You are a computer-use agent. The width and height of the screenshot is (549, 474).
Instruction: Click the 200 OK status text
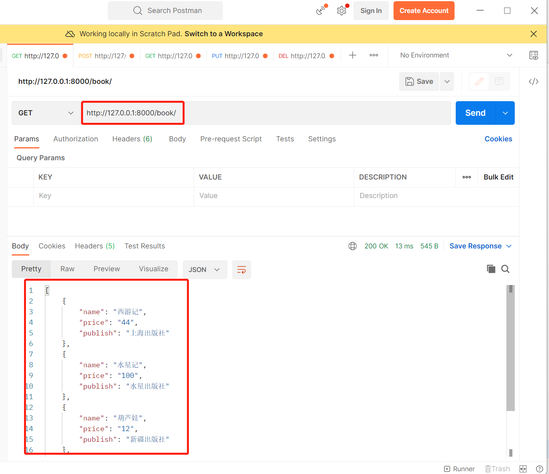point(376,246)
